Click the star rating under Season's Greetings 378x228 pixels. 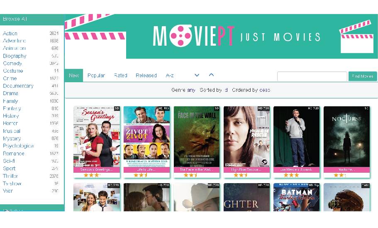92,175
